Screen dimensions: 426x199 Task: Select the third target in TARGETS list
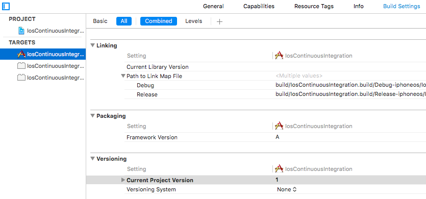(x=43, y=78)
